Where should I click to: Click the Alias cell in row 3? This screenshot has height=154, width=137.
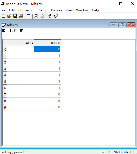point(20,69)
